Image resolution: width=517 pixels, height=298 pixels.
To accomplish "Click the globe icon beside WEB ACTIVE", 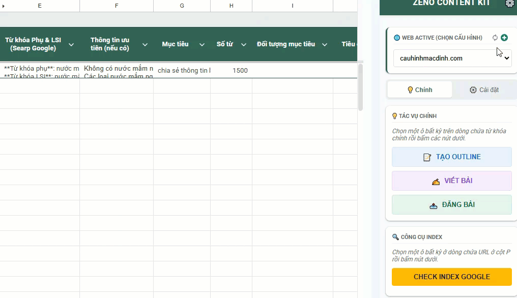I will pyautogui.click(x=397, y=38).
